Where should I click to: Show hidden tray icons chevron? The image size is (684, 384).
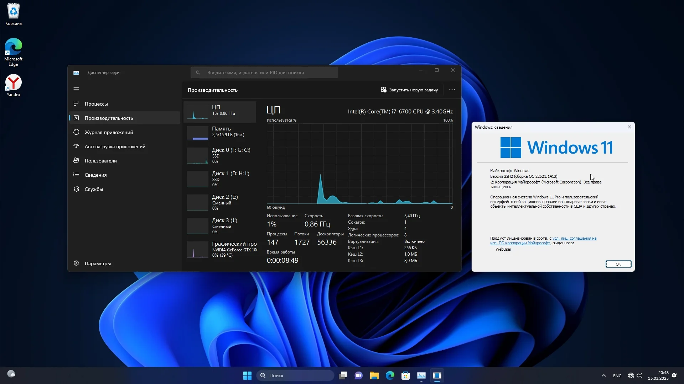point(603,375)
